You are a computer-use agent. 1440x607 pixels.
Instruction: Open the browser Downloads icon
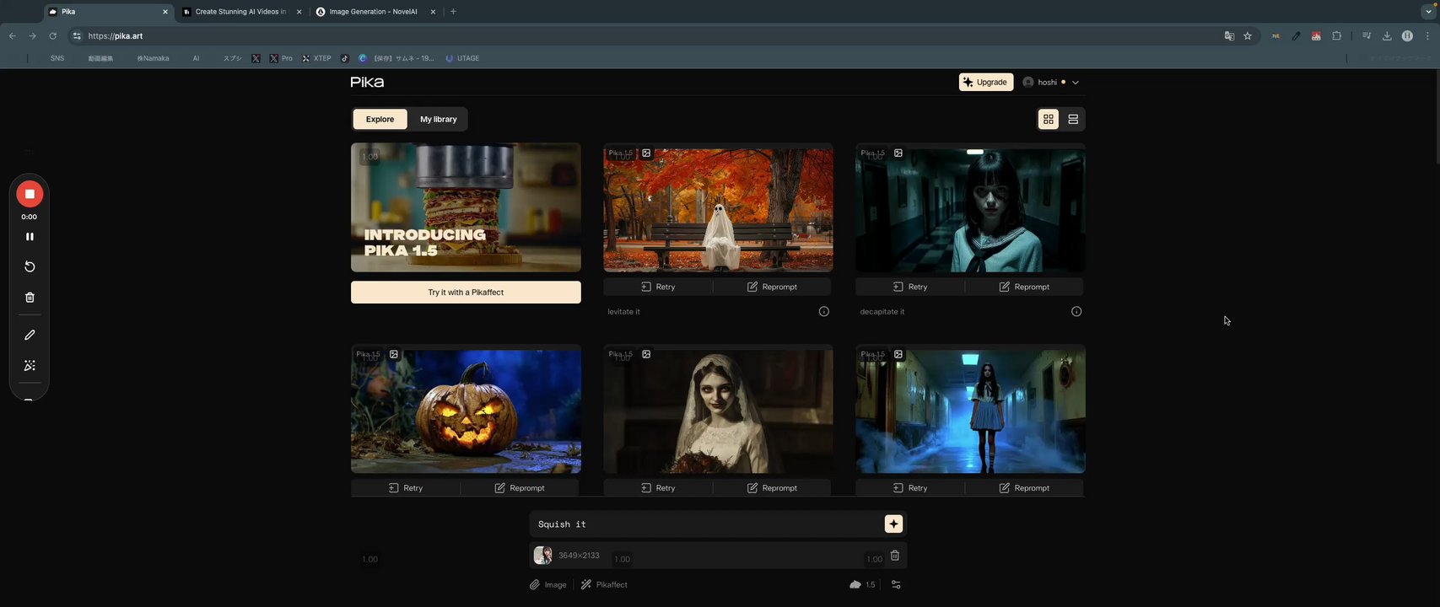[x=1387, y=36]
